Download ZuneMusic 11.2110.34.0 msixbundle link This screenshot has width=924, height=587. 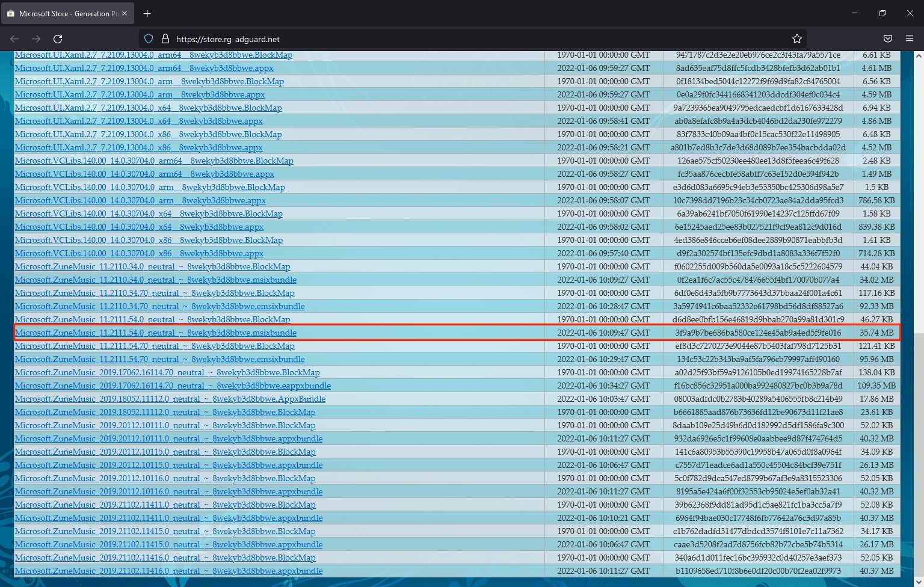point(156,280)
